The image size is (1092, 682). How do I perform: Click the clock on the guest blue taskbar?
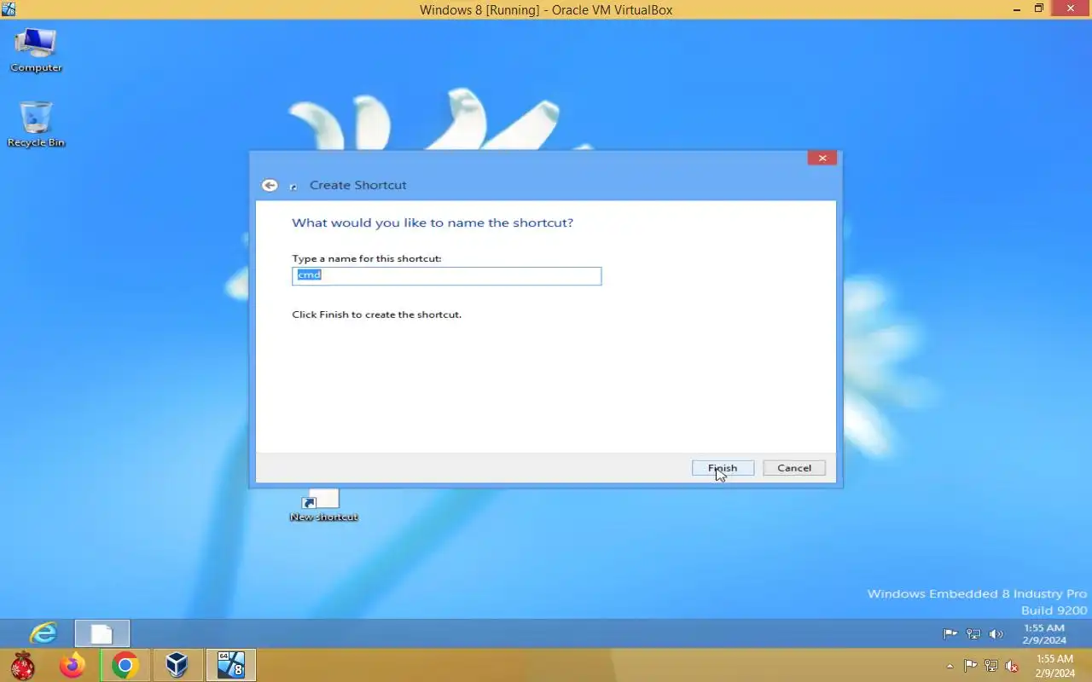(x=1044, y=634)
